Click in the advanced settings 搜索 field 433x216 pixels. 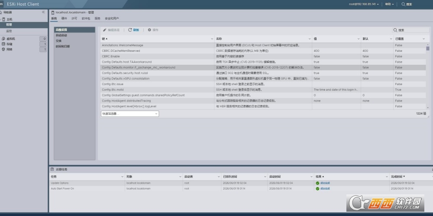410,30
